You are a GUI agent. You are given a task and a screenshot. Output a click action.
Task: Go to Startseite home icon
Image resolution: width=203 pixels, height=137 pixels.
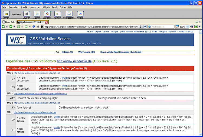point(47,14)
